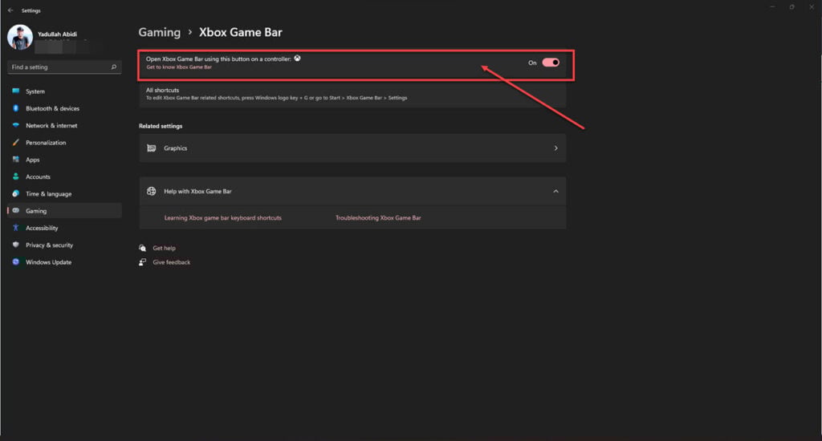Open Learning Xbox game bar keyboard shortcuts
The image size is (822, 441).
(x=223, y=218)
